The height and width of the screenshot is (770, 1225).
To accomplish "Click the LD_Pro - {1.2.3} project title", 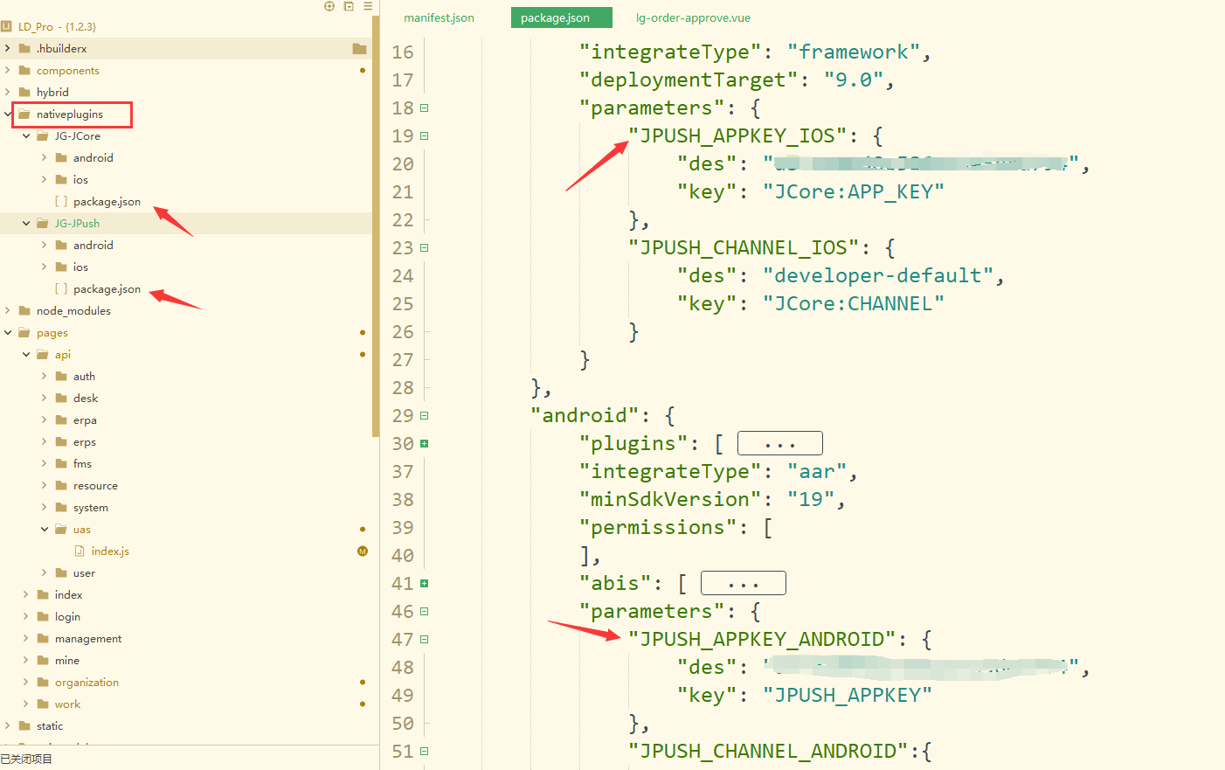I will (58, 26).
